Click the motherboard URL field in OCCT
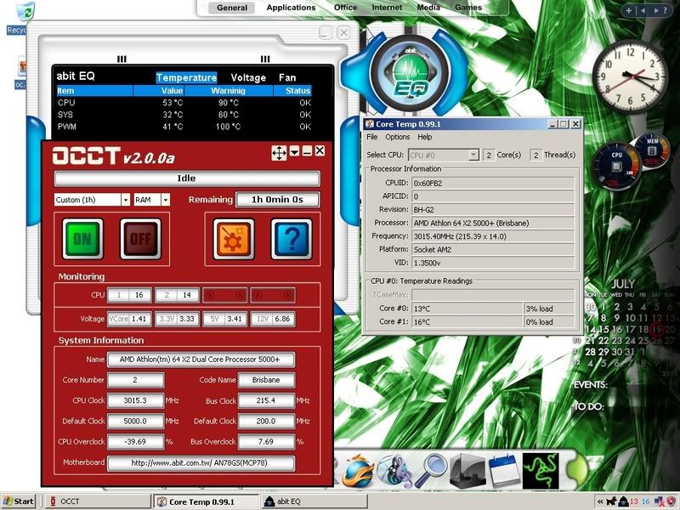Screen dimensions: 680x510 [201, 463]
